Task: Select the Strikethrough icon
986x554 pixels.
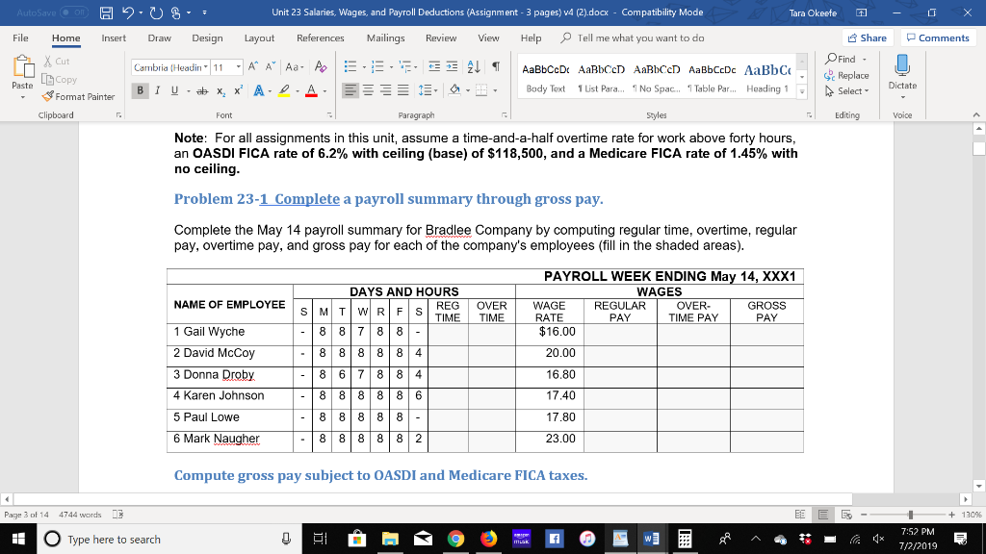Action: coord(202,89)
